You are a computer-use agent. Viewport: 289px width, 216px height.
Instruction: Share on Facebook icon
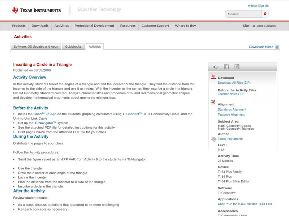[226, 67]
